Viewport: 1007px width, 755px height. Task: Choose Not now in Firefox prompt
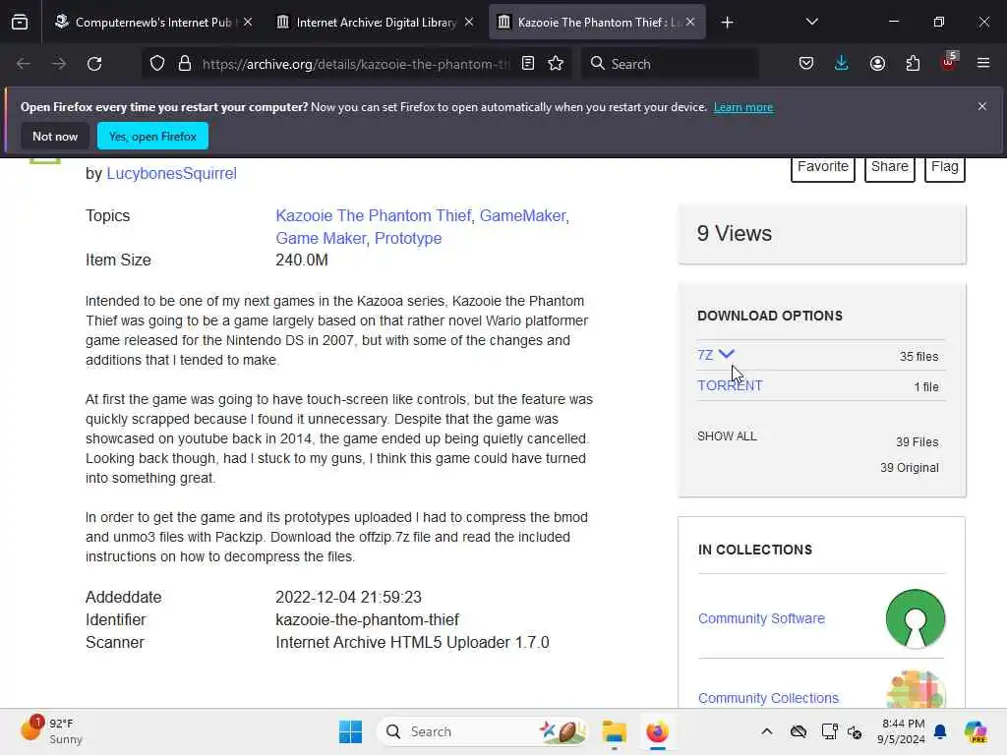[55, 136]
